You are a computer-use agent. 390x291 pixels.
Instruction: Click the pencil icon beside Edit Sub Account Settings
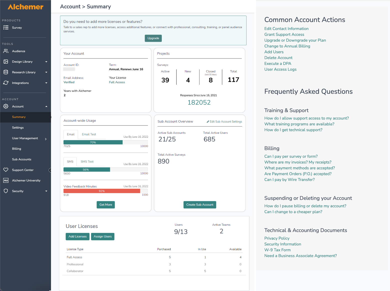pos(208,122)
